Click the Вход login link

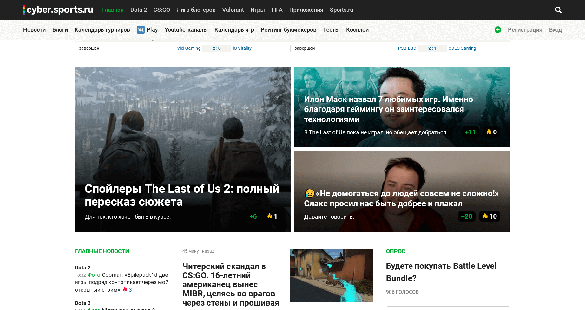(555, 30)
